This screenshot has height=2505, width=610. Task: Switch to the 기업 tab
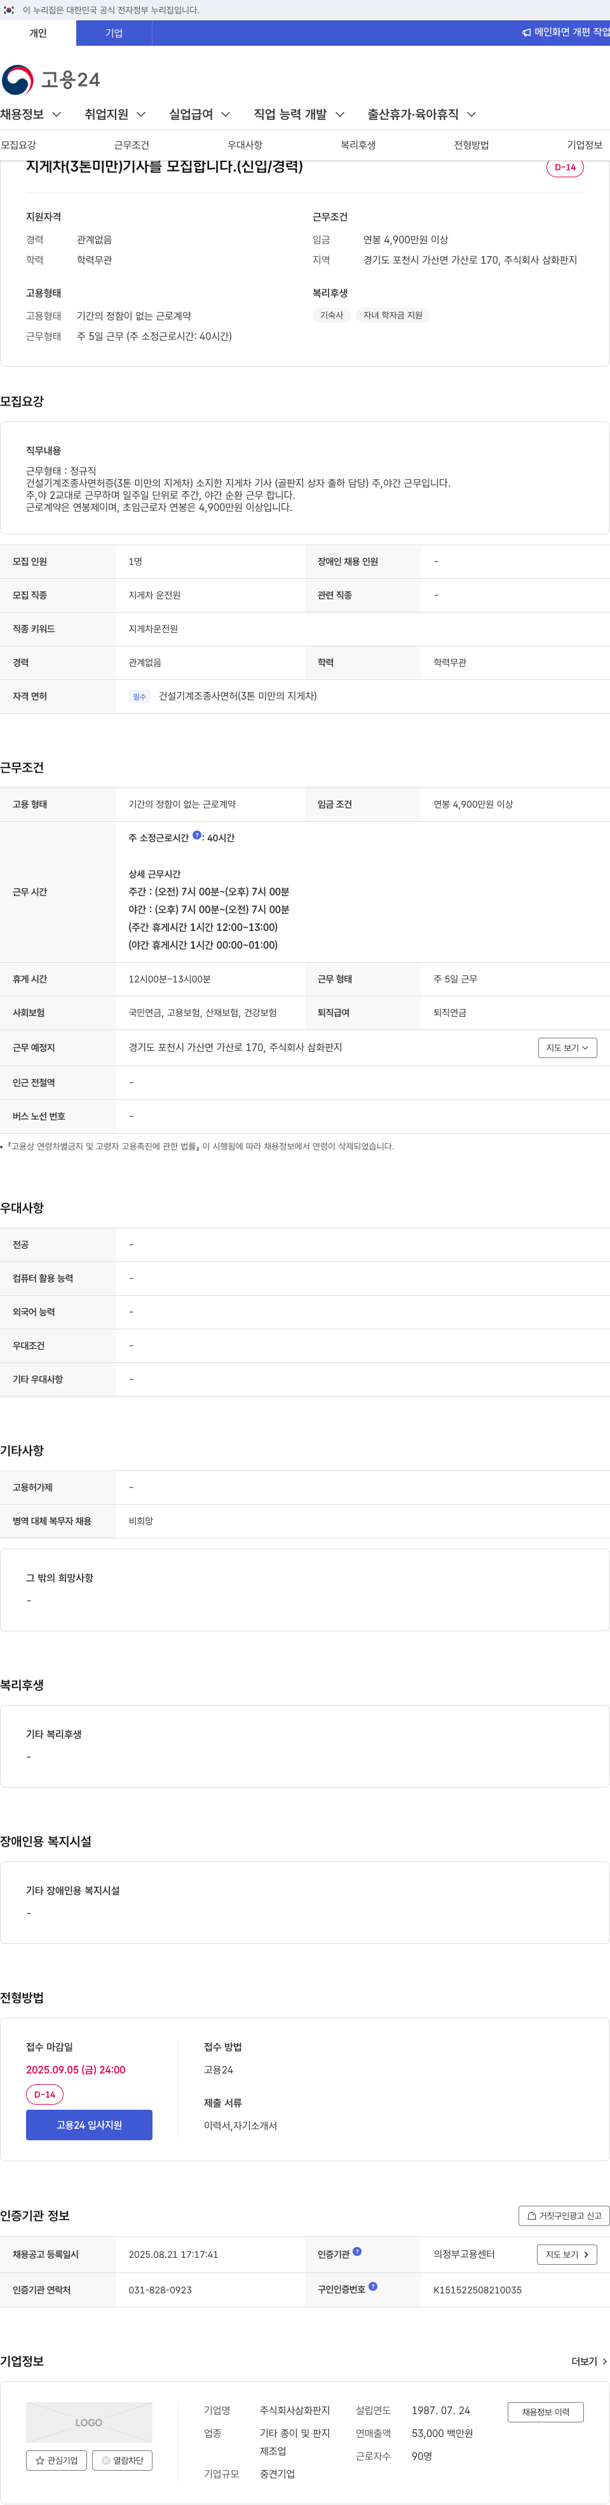[114, 33]
